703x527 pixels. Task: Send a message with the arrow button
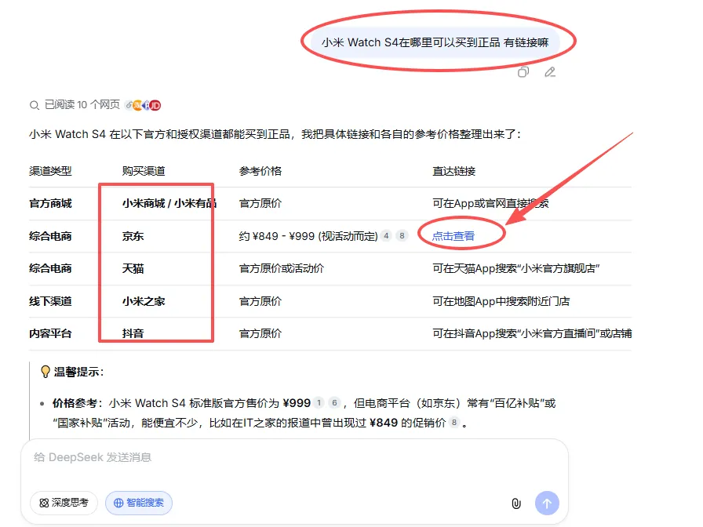(546, 503)
